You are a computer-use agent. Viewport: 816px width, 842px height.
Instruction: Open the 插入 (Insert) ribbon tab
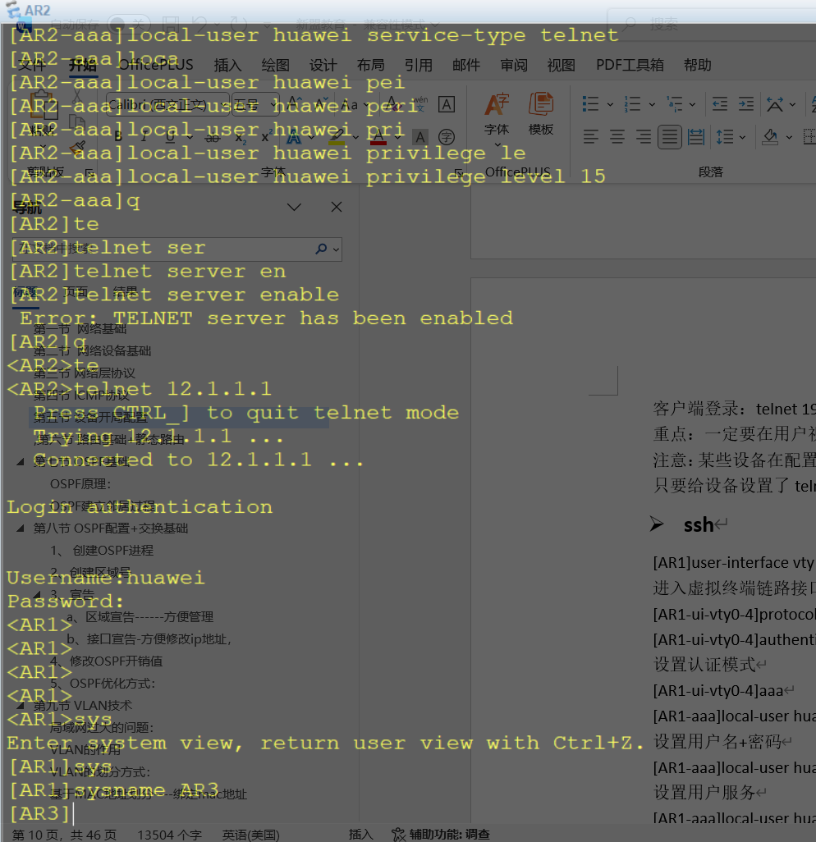pos(227,66)
